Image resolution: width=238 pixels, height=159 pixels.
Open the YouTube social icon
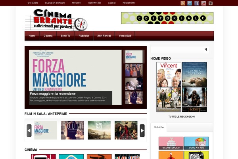tap(203, 3)
